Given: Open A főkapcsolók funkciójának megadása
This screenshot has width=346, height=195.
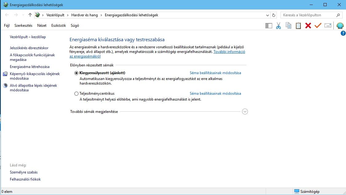Looking at the screenshot, I should tap(32, 57).
